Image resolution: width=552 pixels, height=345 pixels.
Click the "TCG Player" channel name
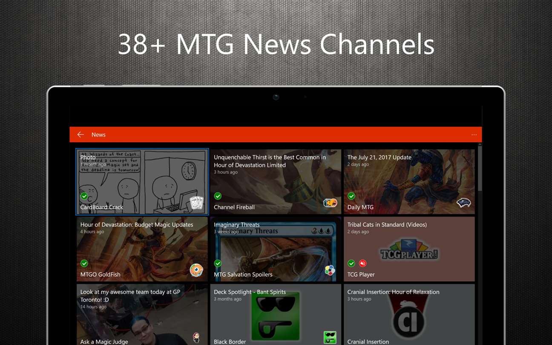[x=361, y=274]
